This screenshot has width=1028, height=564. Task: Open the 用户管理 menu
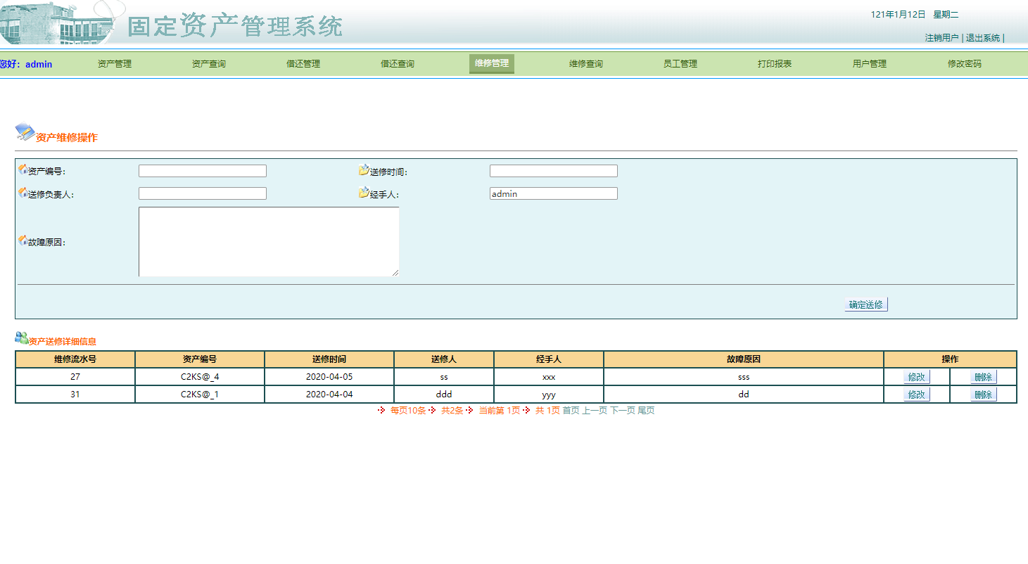pyautogui.click(x=868, y=63)
